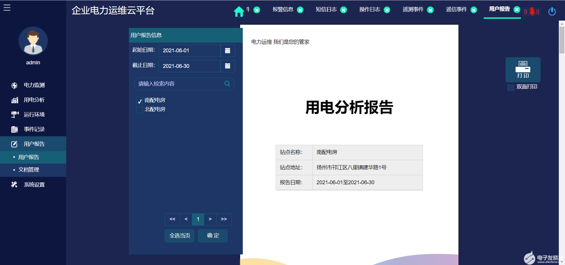This screenshot has height=265, width=565.
Task: Expand the 用电分析 sidebar menu
Action: click(x=33, y=100)
